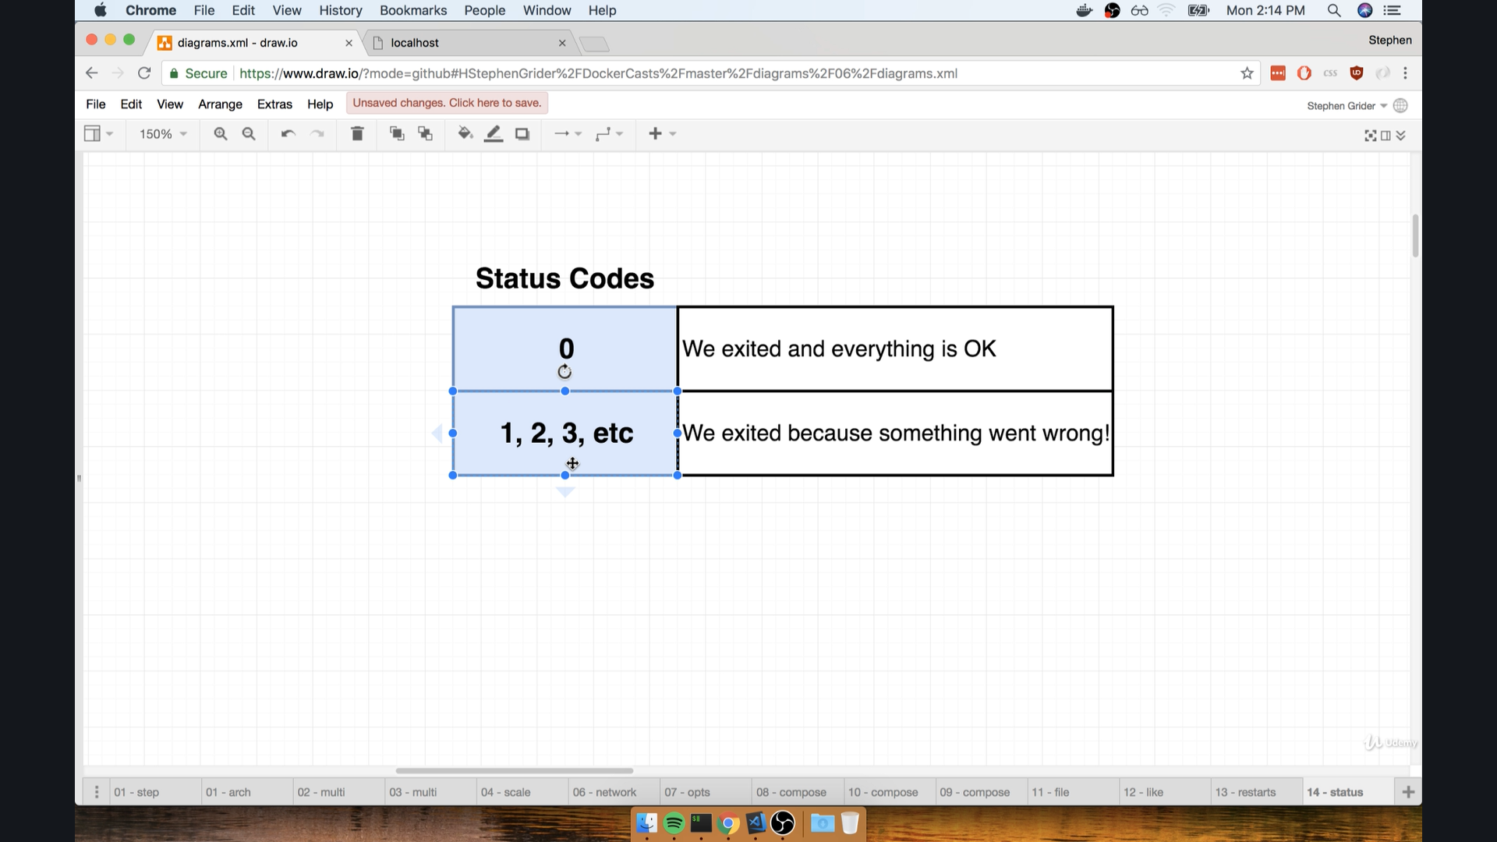The image size is (1497, 842).
Task: Click the Unsaved changes save notice
Action: pos(447,103)
